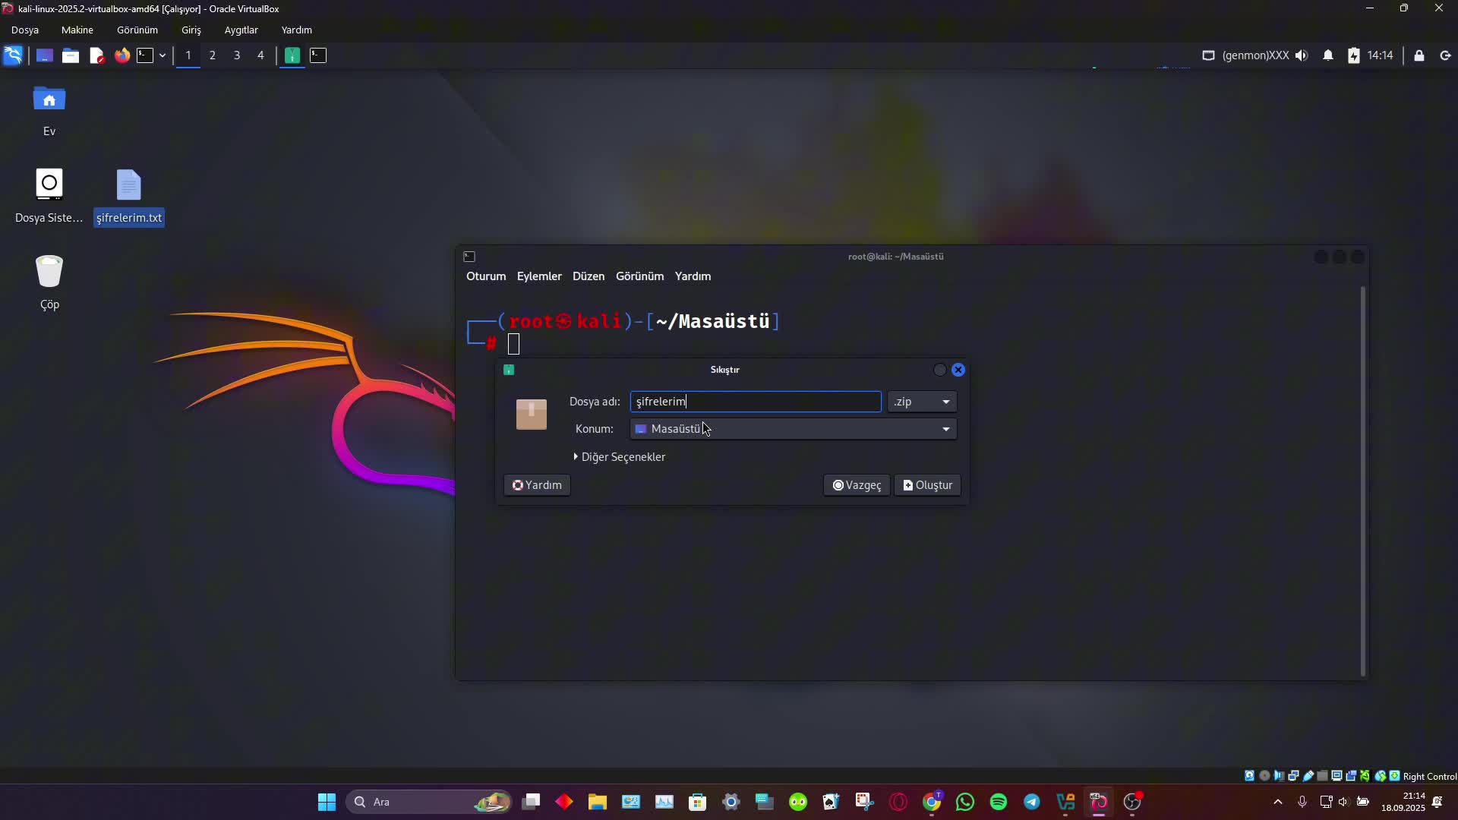
Task: Switch to workspace 2
Action: (x=213, y=55)
